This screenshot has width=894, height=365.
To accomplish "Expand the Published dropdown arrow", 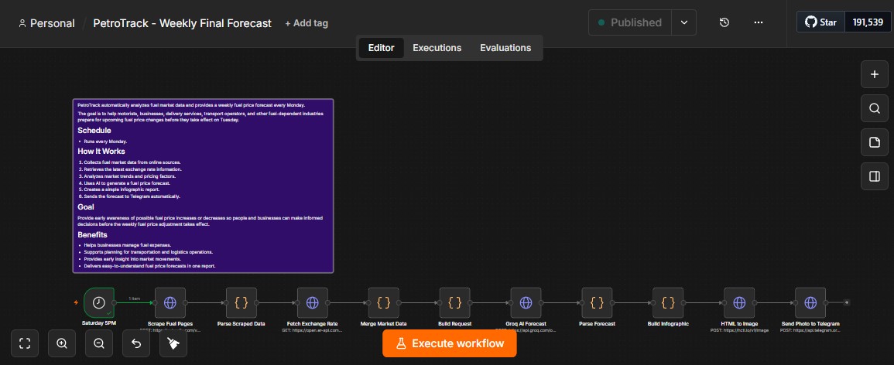I will 683,22.
